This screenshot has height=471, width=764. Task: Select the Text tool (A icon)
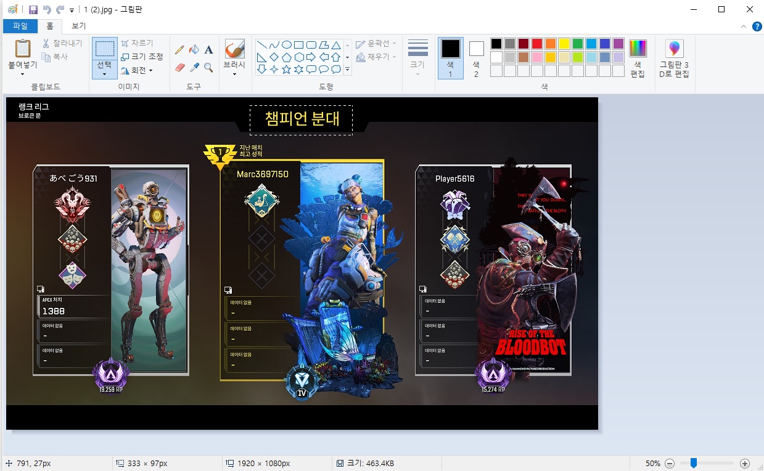pos(208,50)
